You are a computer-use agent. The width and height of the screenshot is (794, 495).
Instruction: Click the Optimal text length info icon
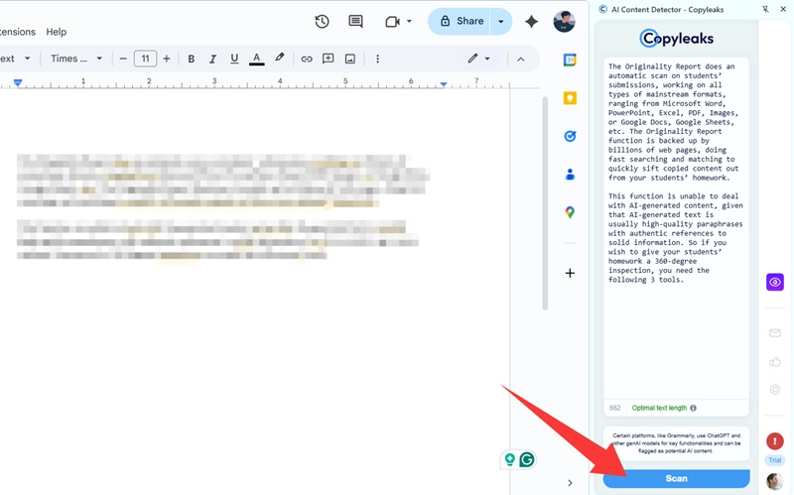pos(693,408)
